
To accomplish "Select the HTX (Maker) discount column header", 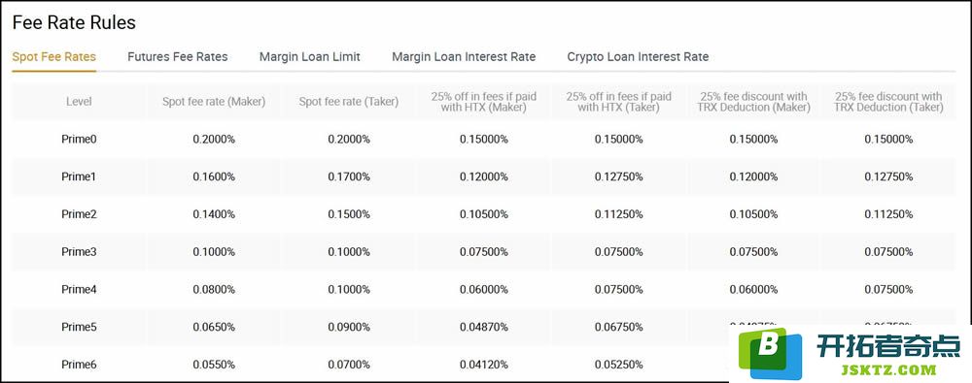I will tap(483, 102).
